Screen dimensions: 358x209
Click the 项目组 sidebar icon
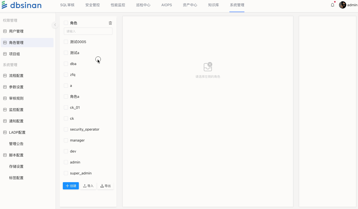click(x=5, y=54)
